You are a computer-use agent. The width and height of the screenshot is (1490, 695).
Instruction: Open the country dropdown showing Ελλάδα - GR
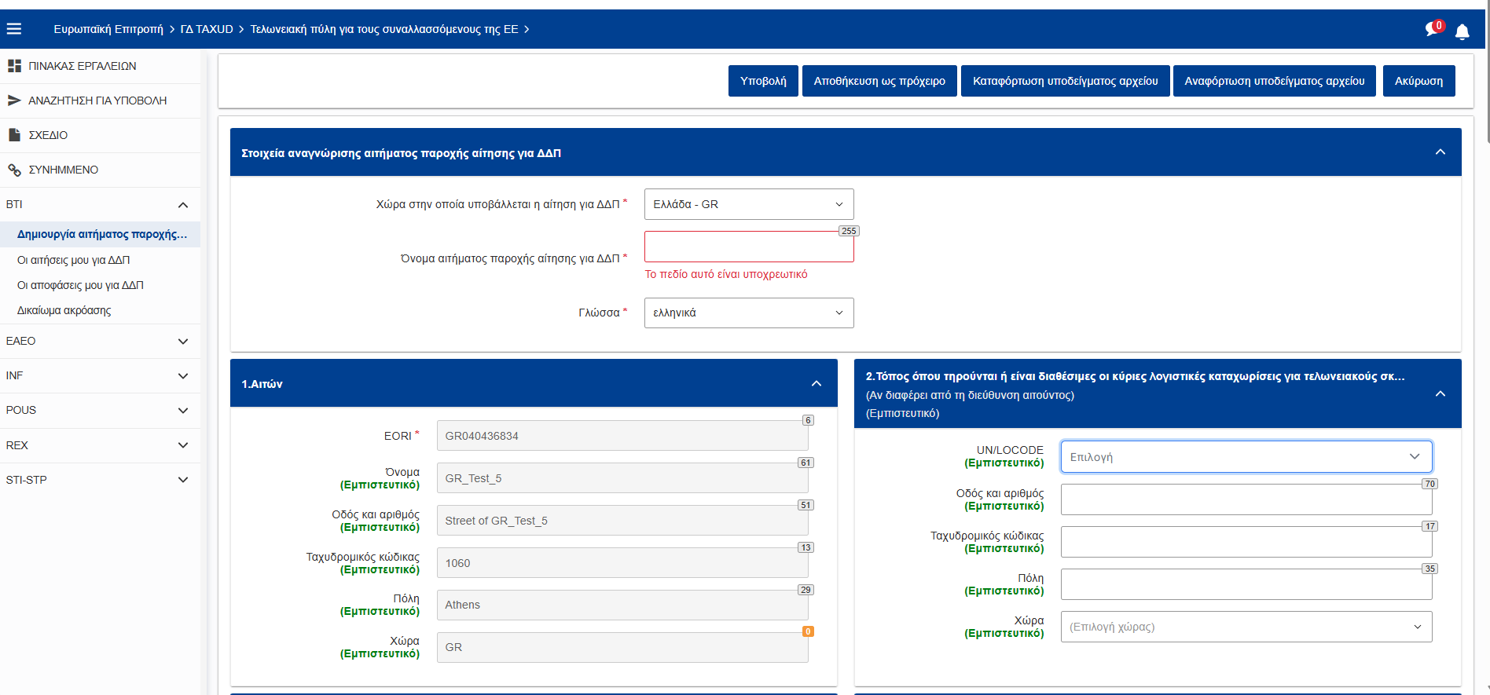tap(748, 204)
